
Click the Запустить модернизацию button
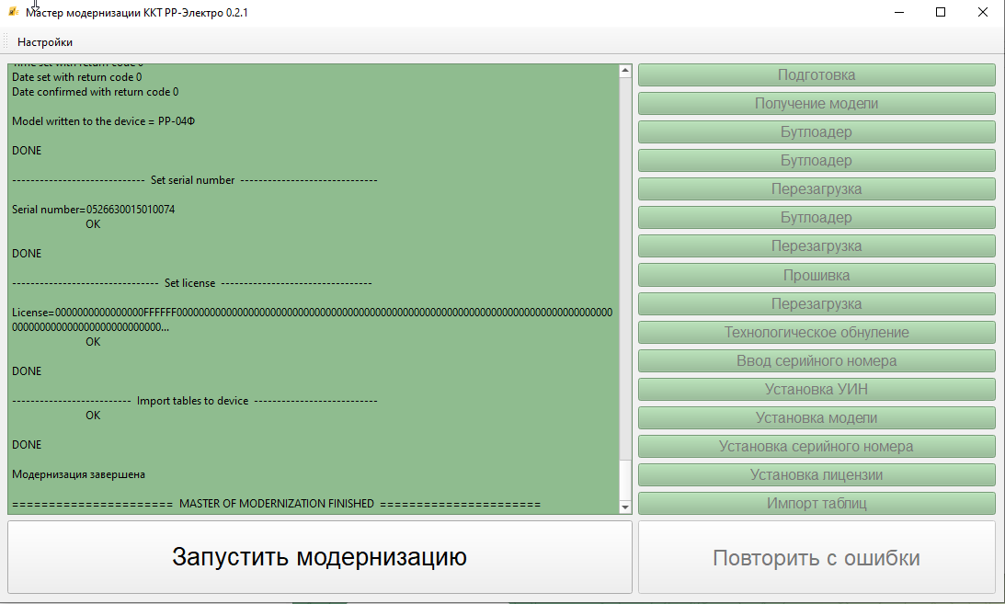[319, 557]
